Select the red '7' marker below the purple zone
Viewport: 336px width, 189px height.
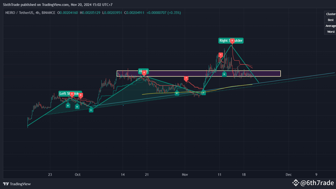click(x=186, y=78)
